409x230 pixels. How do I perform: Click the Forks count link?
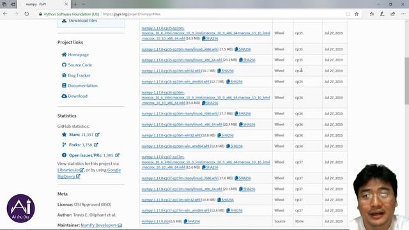point(81,145)
